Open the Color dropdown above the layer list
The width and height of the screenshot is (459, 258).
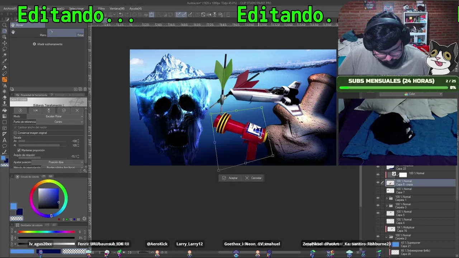coord(411,94)
